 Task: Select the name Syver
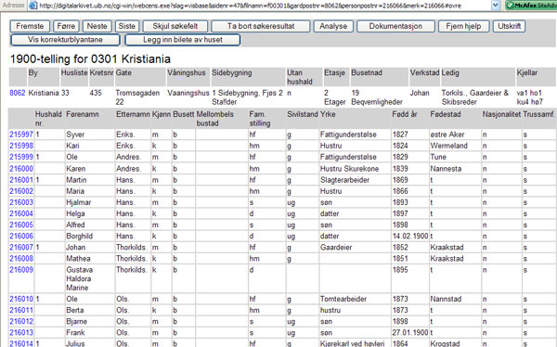click(x=75, y=135)
